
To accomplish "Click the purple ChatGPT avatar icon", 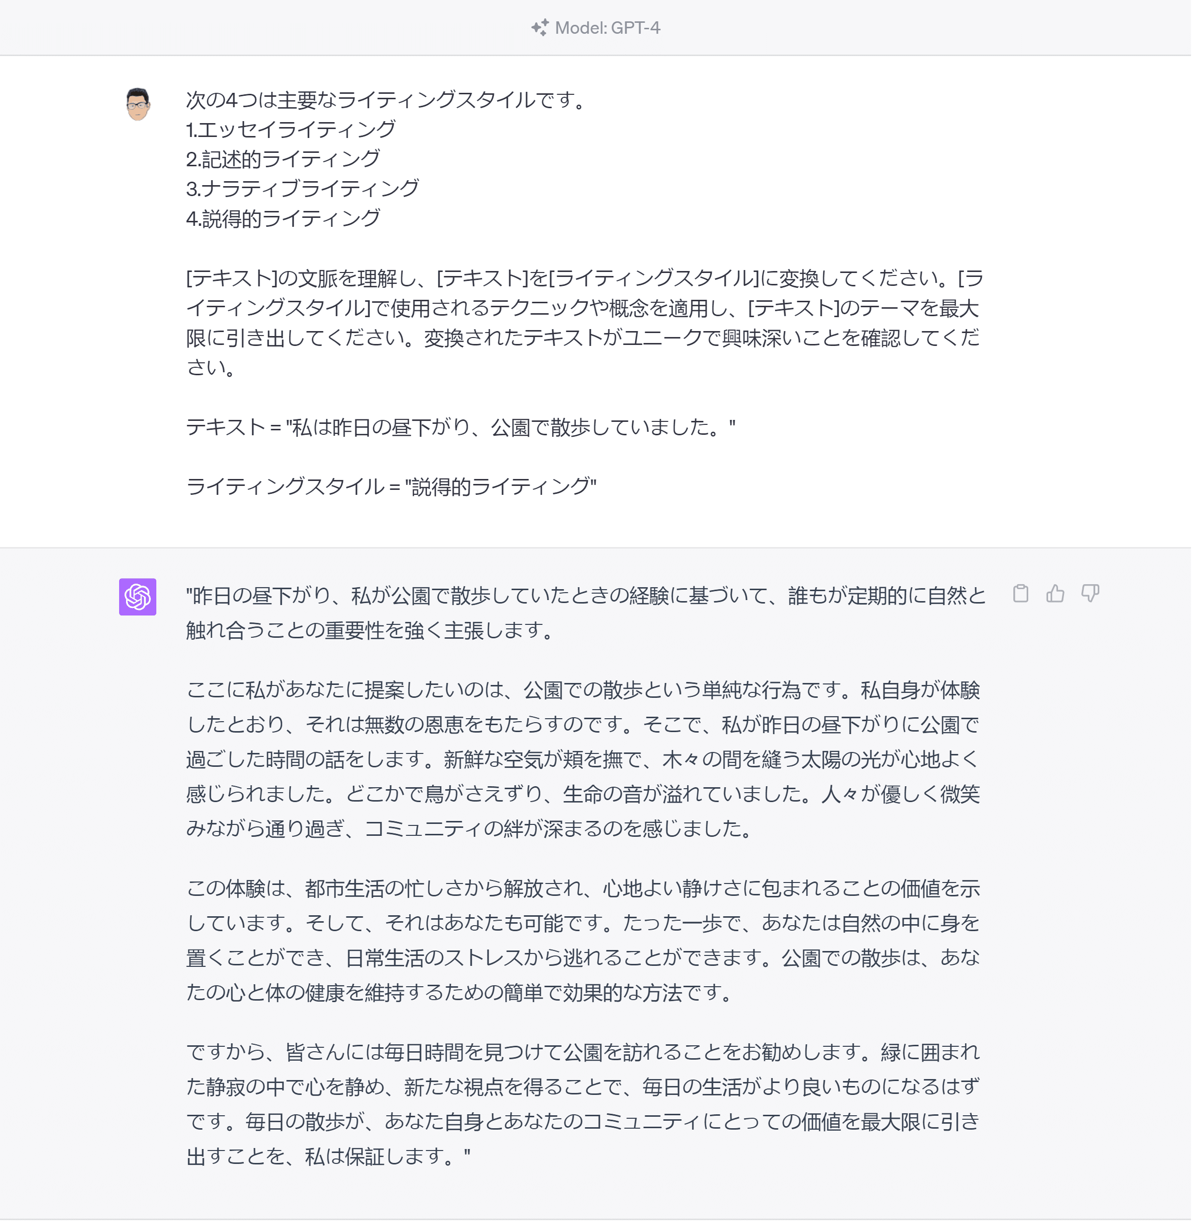I will 138,597.
